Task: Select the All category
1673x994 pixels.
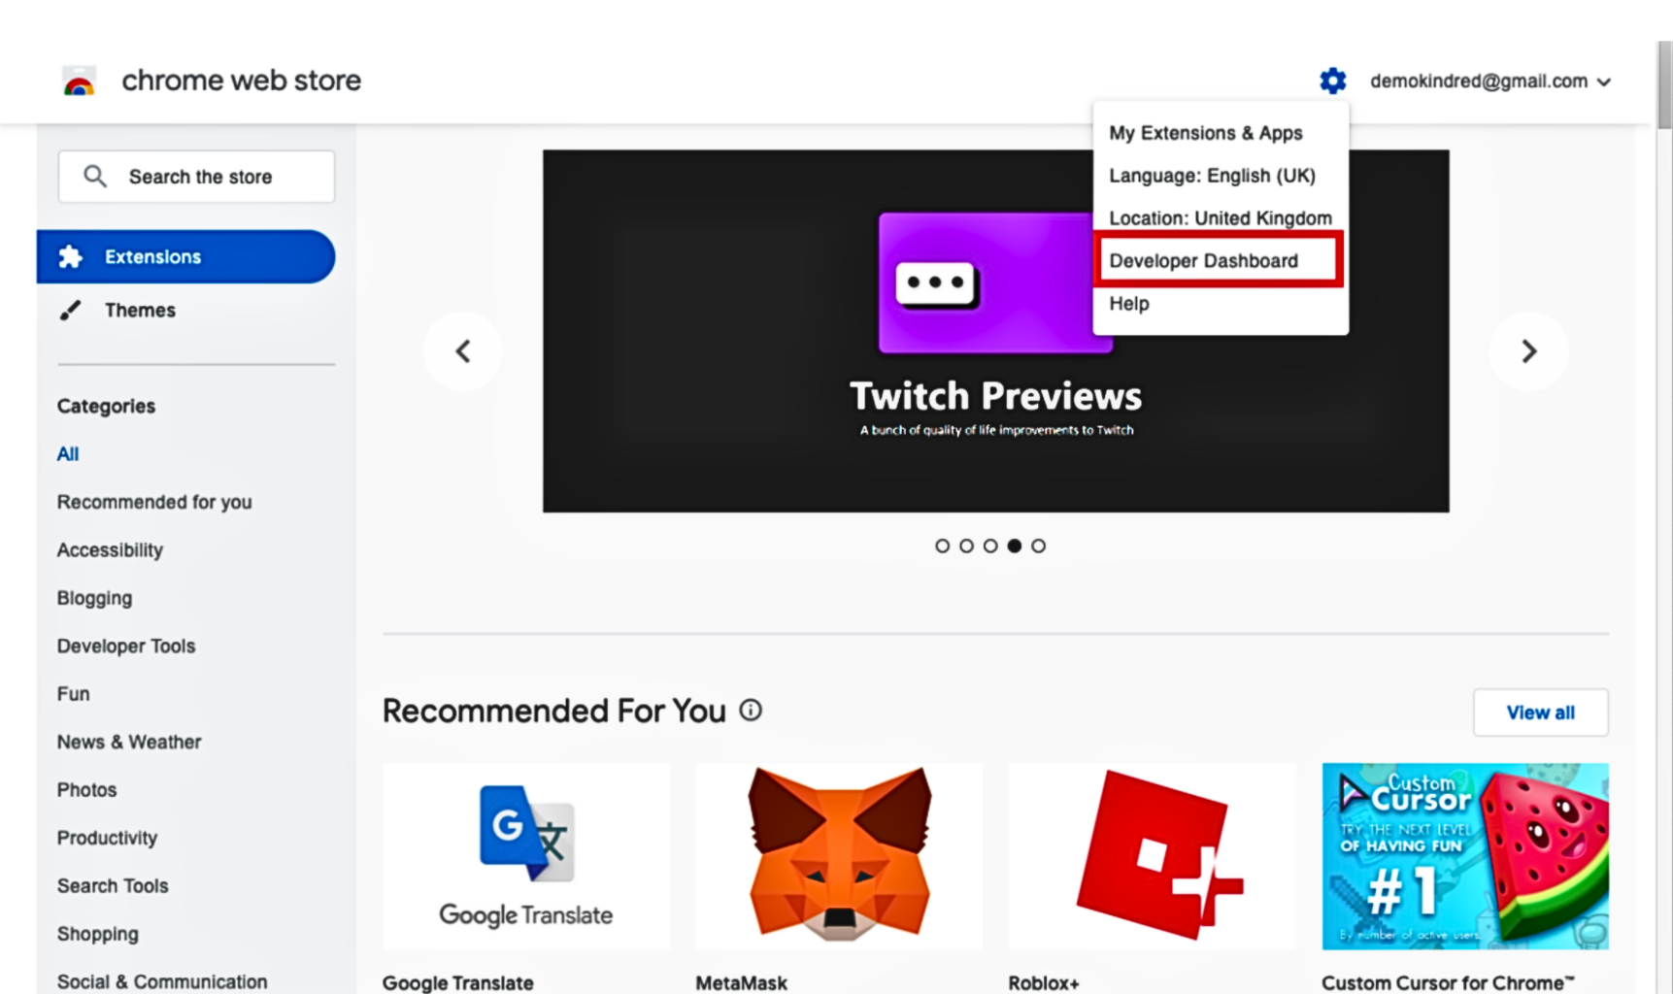Action: [x=68, y=453]
